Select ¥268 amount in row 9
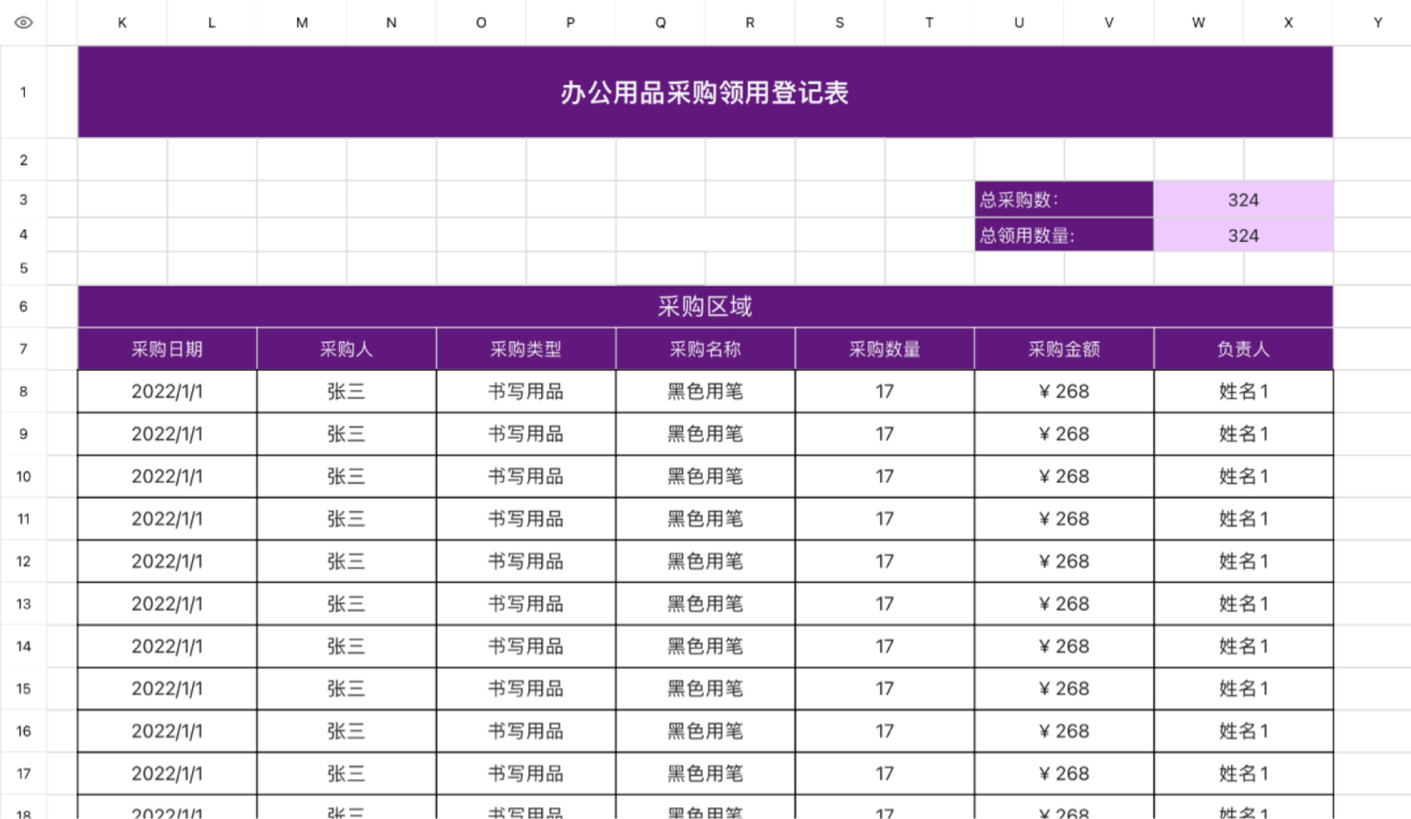 point(1063,434)
